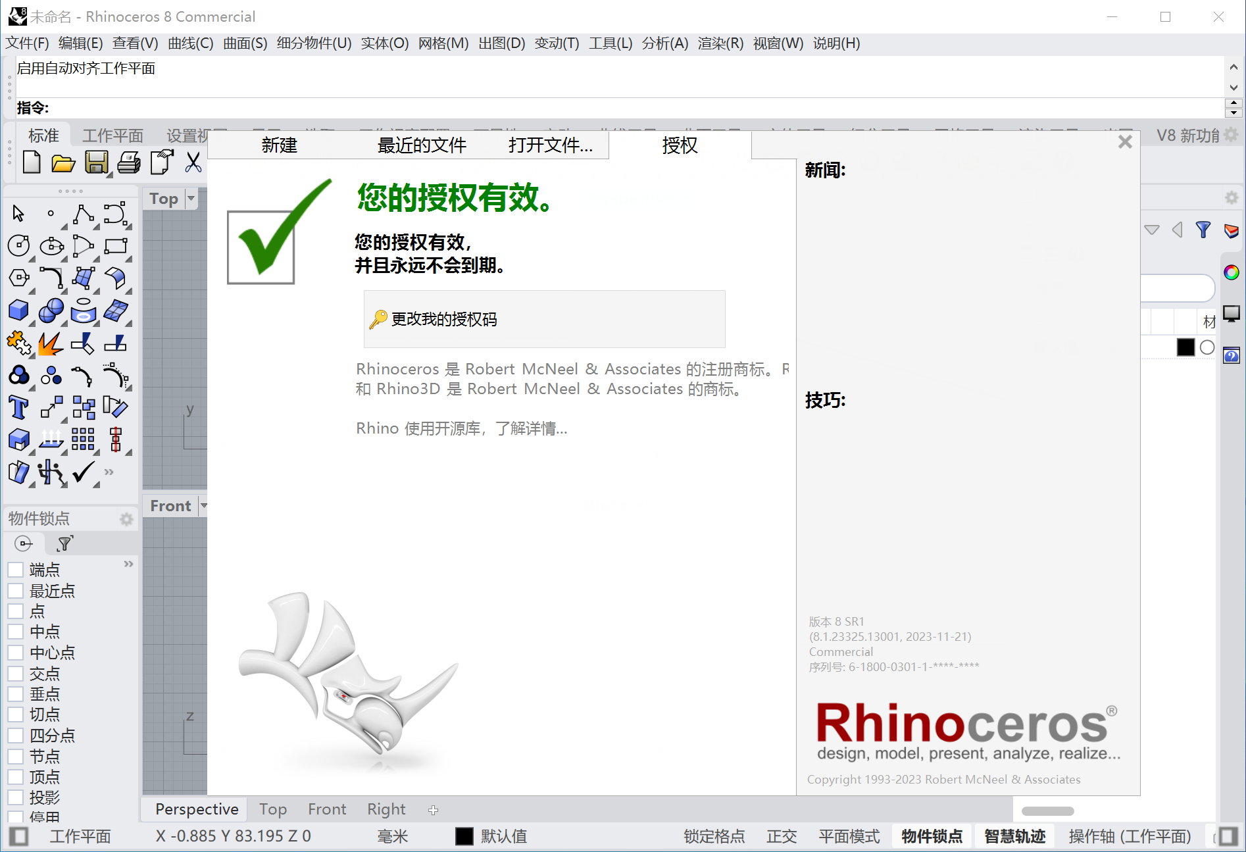Screen dimensions: 1246x852
Task: Switch to the 新建 tab in splash dialog
Action: tap(280, 145)
